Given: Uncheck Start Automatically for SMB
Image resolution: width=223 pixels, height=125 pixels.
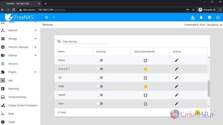Looking at the screenshot, I should click(145, 86).
